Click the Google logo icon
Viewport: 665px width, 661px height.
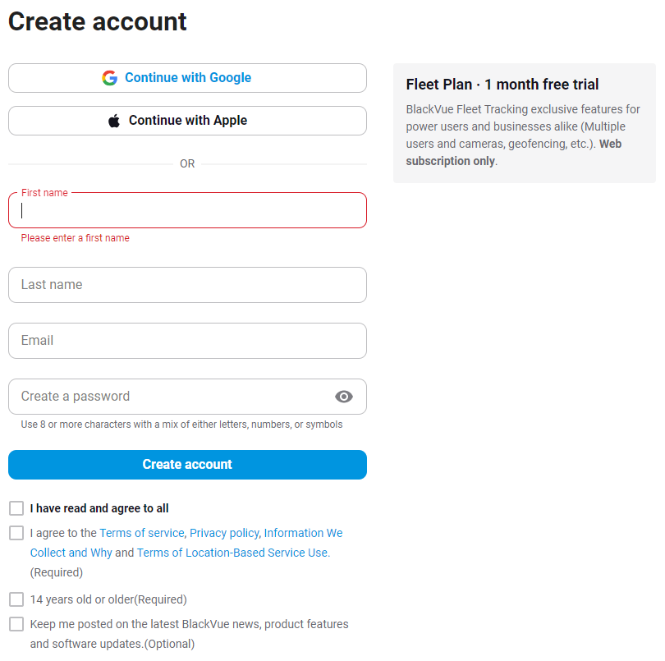pyautogui.click(x=109, y=78)
